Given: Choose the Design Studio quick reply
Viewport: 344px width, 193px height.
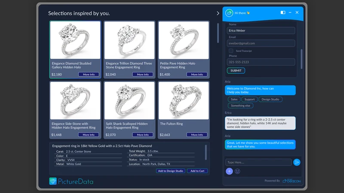Looking at the screenshot, I should (x=270, y=100).
